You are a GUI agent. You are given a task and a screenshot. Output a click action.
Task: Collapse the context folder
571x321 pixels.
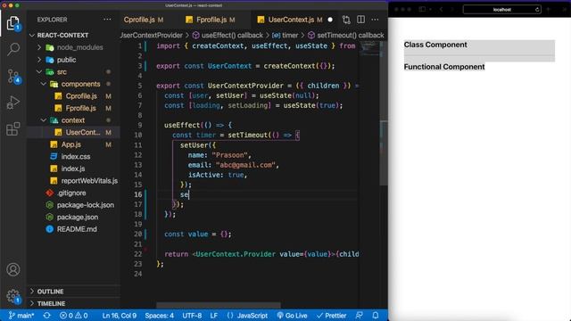[73, 120]
